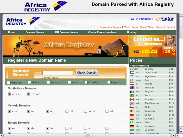Open the News link

143,27
